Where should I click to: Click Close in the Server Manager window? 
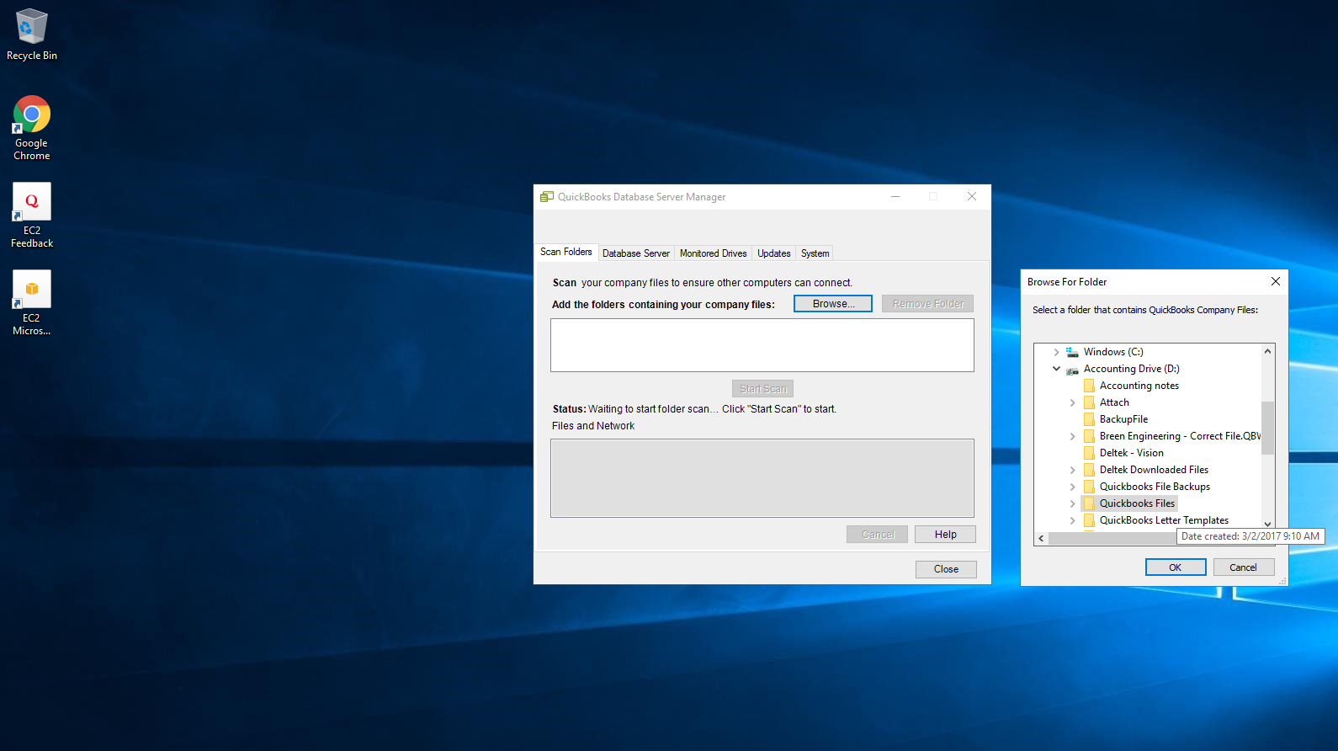(947, 569)
